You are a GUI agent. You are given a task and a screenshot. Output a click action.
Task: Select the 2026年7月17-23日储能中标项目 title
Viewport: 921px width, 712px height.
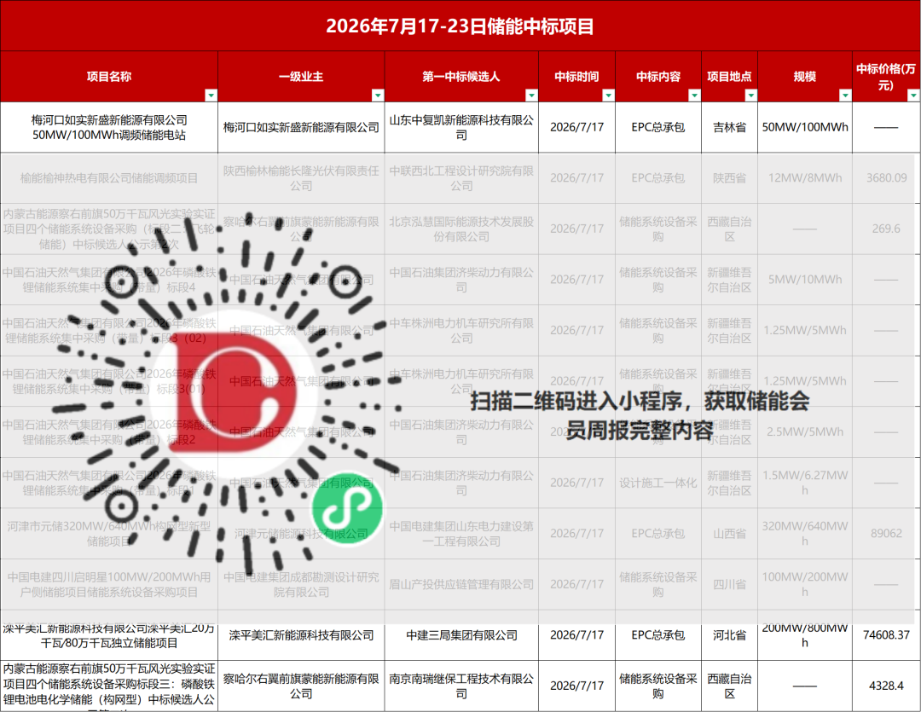tap(460, 26)
